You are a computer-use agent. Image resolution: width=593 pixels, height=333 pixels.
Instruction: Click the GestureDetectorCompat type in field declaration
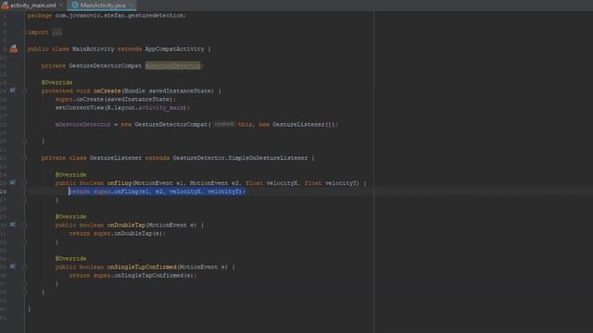[105, 66]
